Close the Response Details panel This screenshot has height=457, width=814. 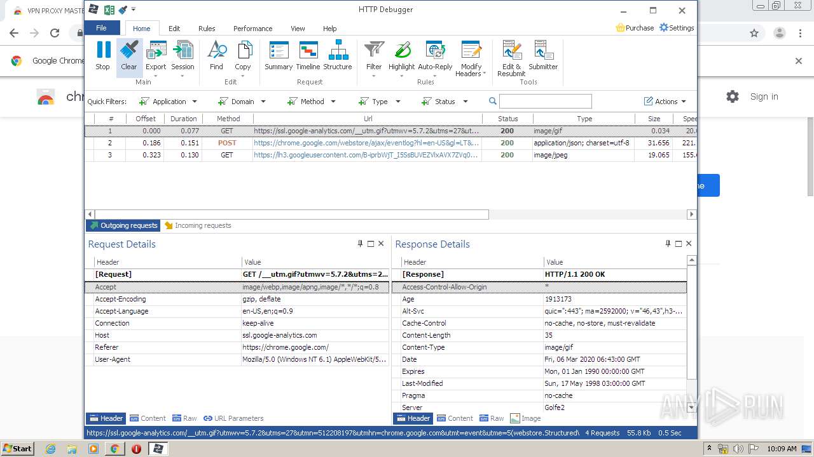point(689,244)
